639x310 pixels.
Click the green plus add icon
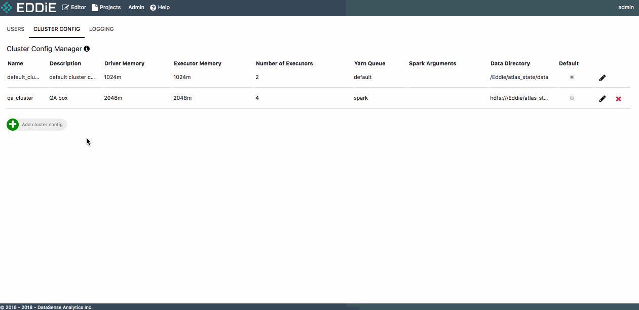[13, 125]
